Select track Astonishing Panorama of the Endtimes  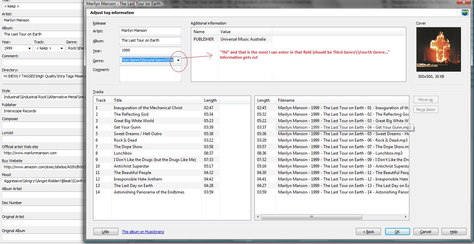point(149,192)
